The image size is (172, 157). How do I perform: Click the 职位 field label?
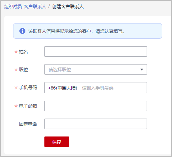(x=24, y=70)
